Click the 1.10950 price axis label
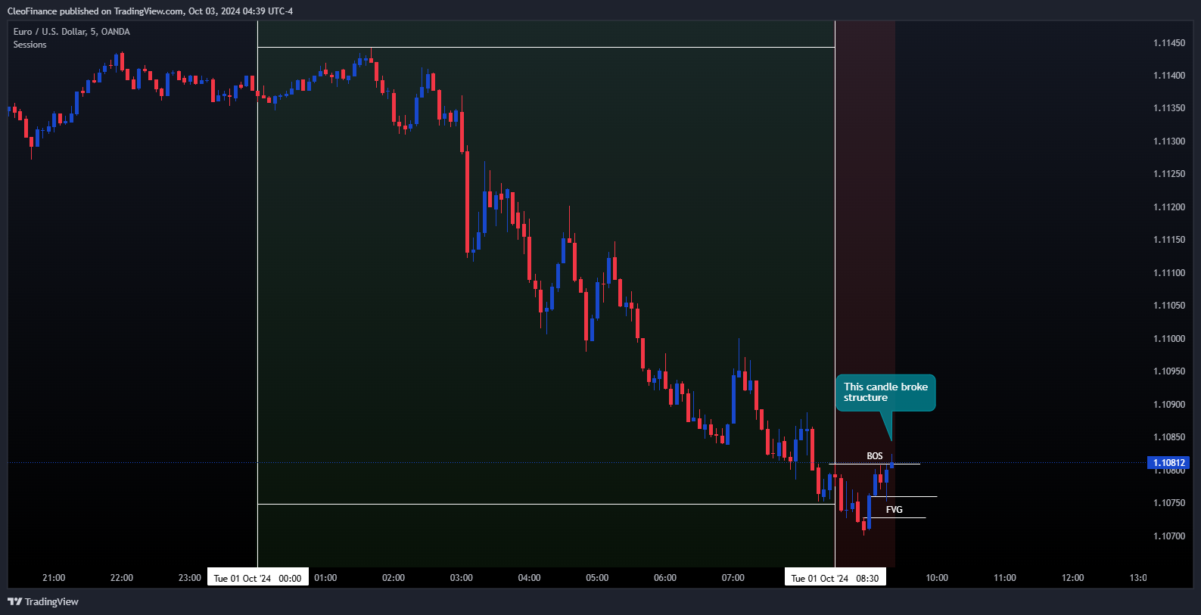This screenshot has height=615, width=1201. tap(1169, 371)
